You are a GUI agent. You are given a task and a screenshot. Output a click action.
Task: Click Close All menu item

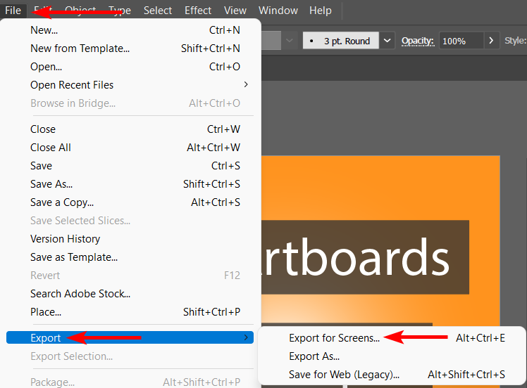click(x=51, y=148)
